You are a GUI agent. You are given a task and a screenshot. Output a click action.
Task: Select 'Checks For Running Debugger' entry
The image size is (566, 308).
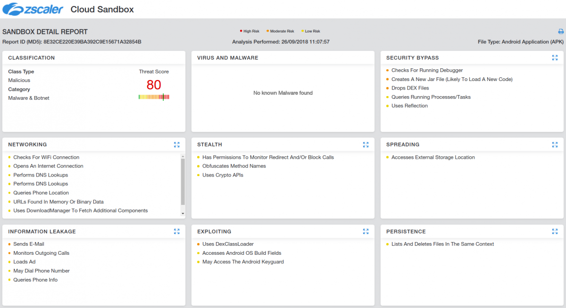[427, 70]
